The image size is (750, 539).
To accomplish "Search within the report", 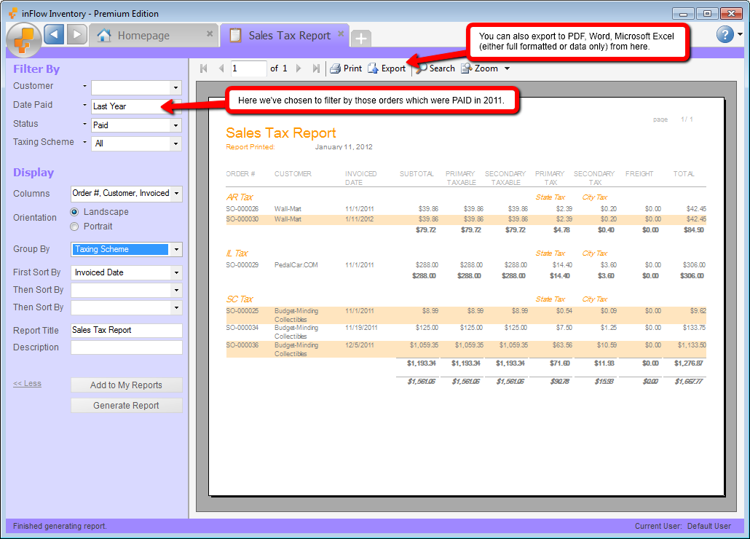I will point(435,68).
